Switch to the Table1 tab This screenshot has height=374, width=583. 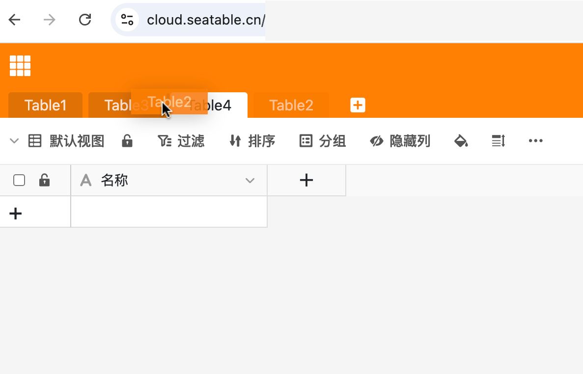point(45,105)
